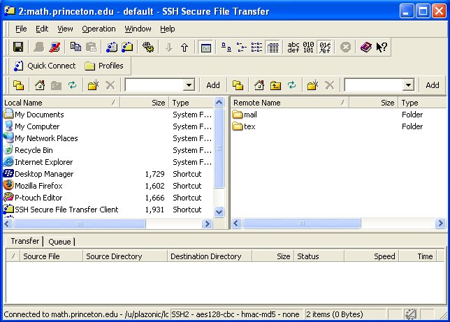Viewport: 450px width, 322px height.
Task: Click remote pane scroll right arrow
Action: coord(440,223)
